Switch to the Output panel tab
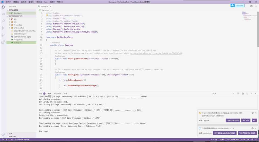The width and height of the screenshot is (259, 142). 50,94
